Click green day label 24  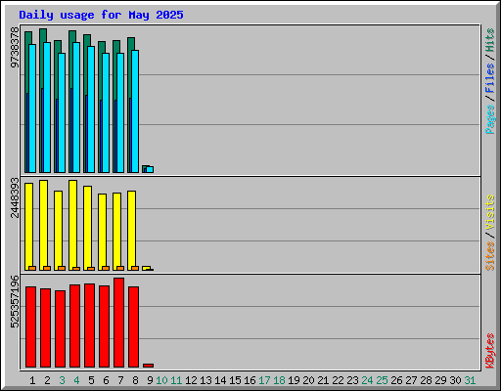click(367, 380)
